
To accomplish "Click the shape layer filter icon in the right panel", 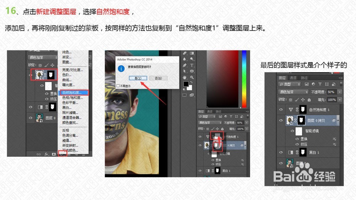I will [x=327, y=84].
